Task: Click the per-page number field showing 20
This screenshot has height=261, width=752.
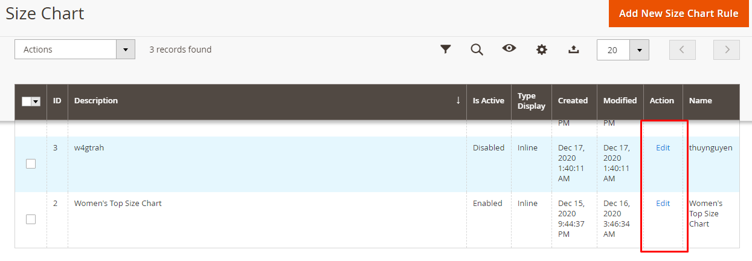Action: [612, 50]
